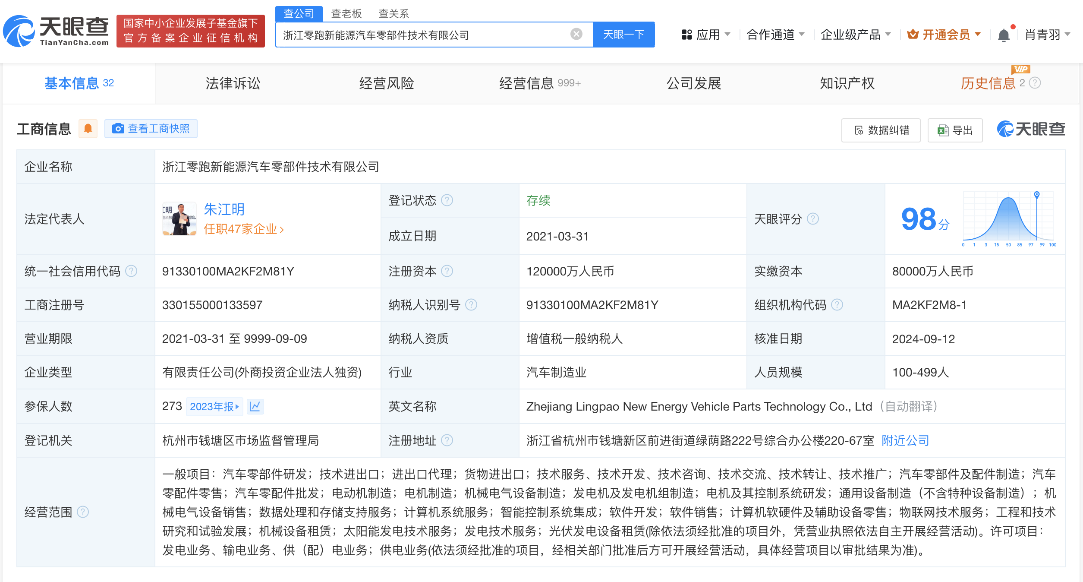
Task: Expand the 合作通道 dropdown
Action: pyautogui.click(x=775, y=35)
